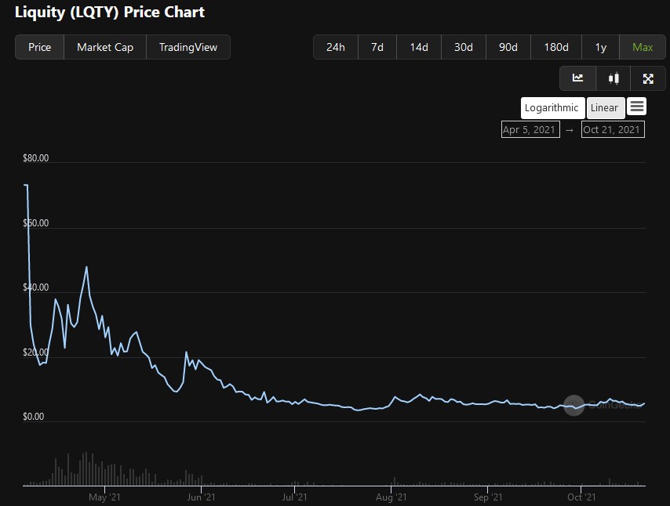Select the Market Cap tab

tap(105, 47)
